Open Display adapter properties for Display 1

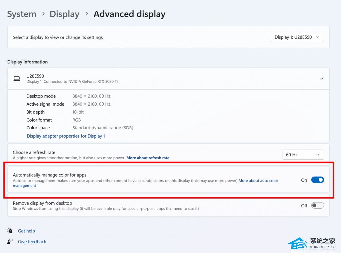point(66,136)
